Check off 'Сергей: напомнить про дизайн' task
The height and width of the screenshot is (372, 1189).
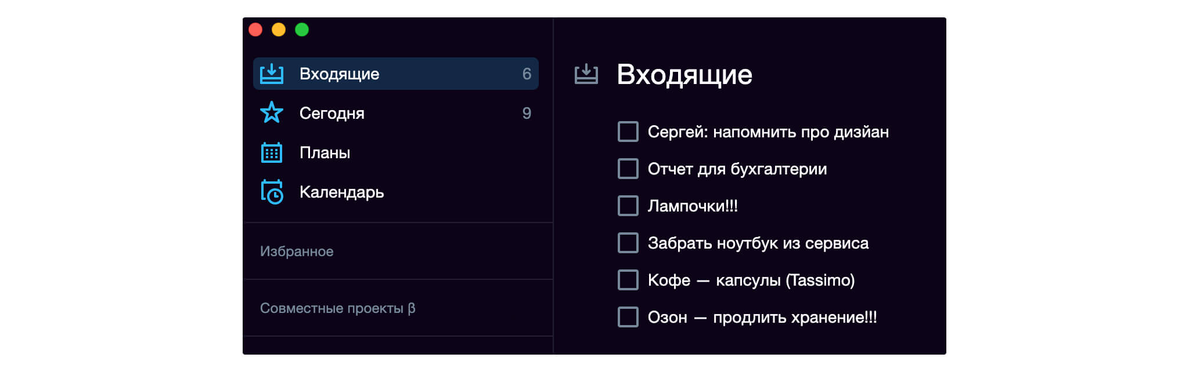pos(628,132)
